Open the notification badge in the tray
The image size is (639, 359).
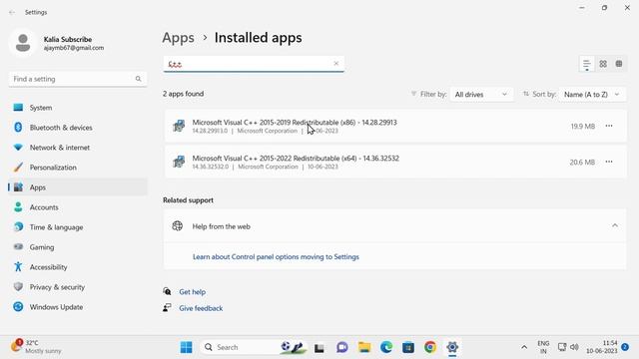(x=625, y=347)
